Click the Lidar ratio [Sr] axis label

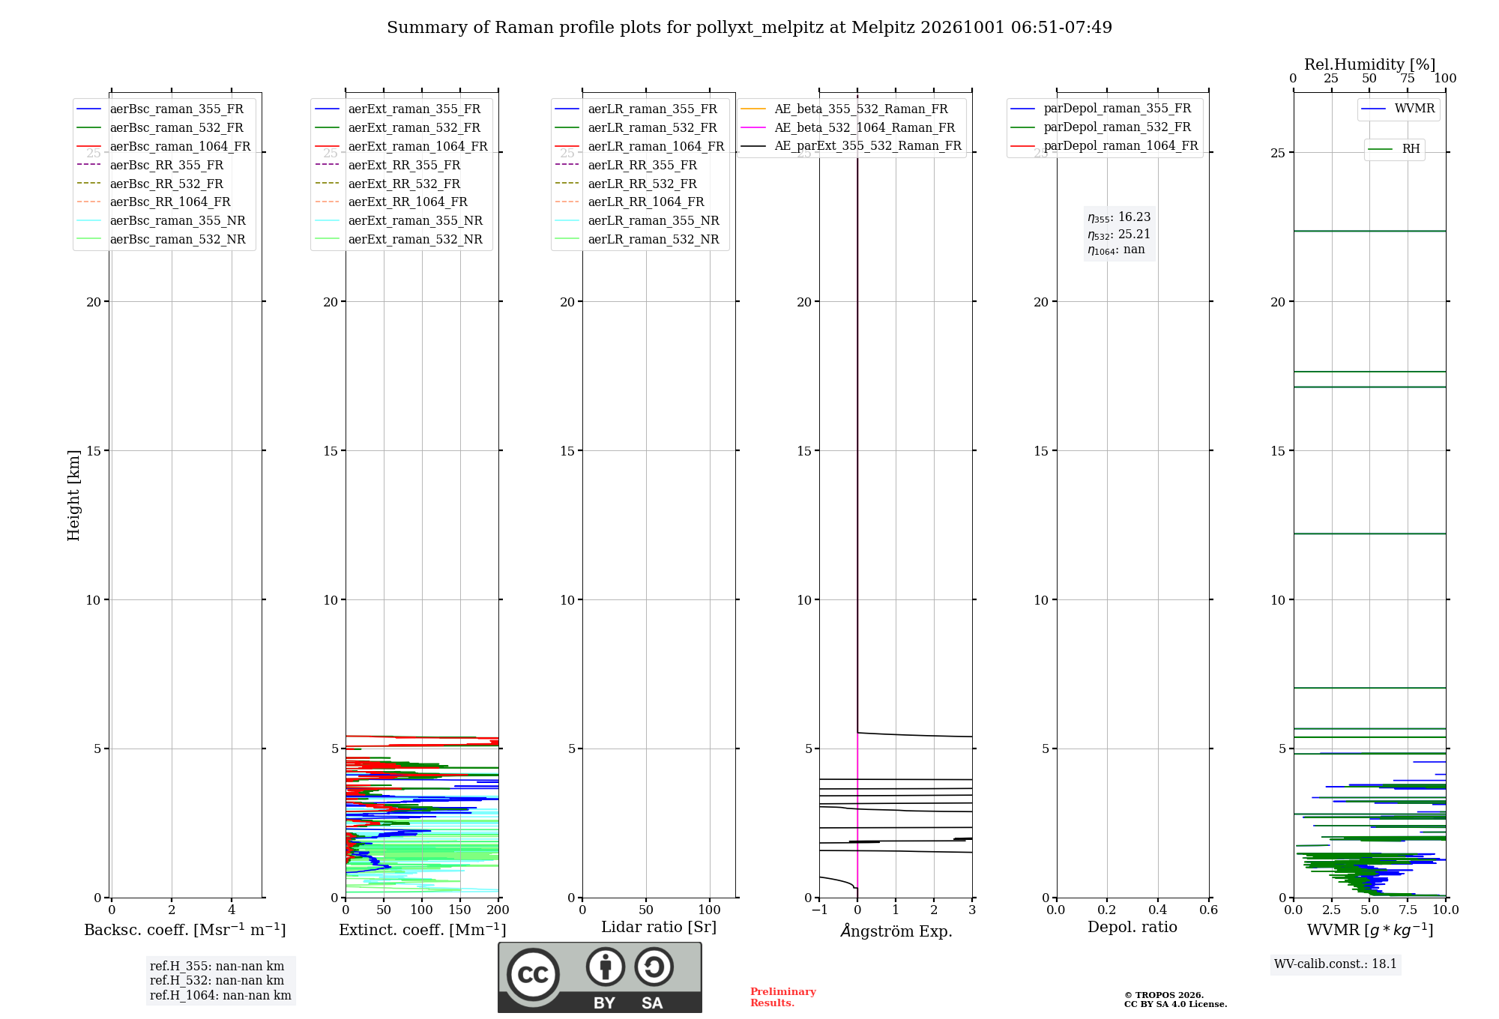[x=659, y=928]
